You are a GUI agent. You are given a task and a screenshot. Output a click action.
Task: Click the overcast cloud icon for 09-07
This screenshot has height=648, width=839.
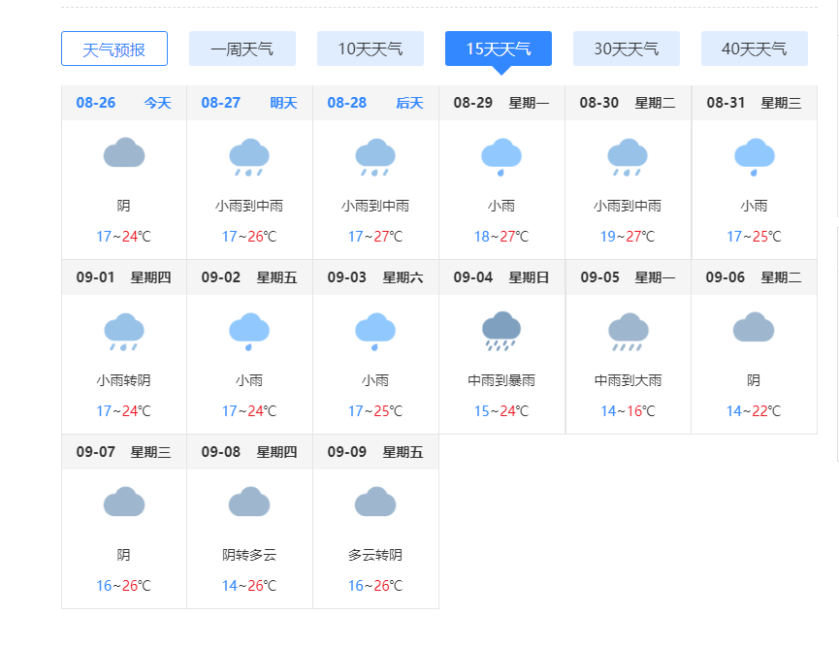point(124,502)
